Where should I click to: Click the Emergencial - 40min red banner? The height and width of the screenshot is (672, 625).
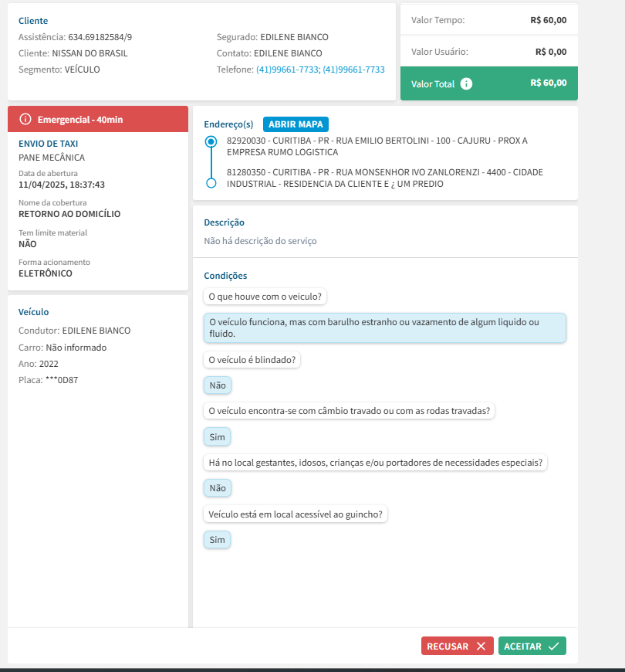point(98,119)
